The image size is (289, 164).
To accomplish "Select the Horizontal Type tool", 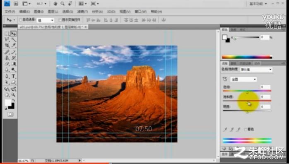I will 13,76.
